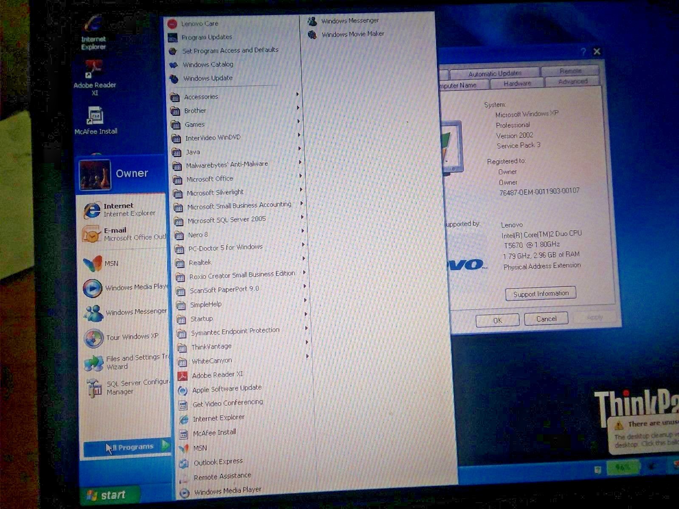679x509 pixels.
Task: Click the System Properties help question mark
Action: [x=583, y=52]
